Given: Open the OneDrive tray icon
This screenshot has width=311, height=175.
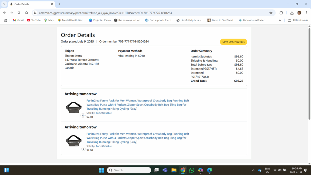Looking at the screenshot, I should click(x=260, y=170).
